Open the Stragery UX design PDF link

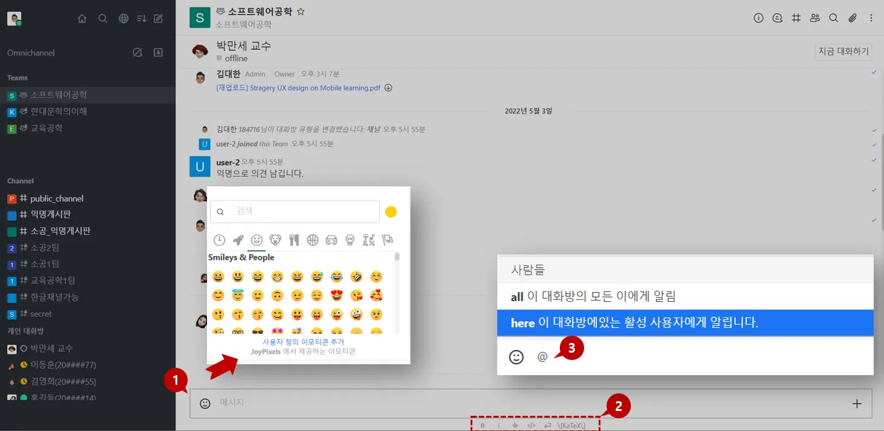click(298, 88)
